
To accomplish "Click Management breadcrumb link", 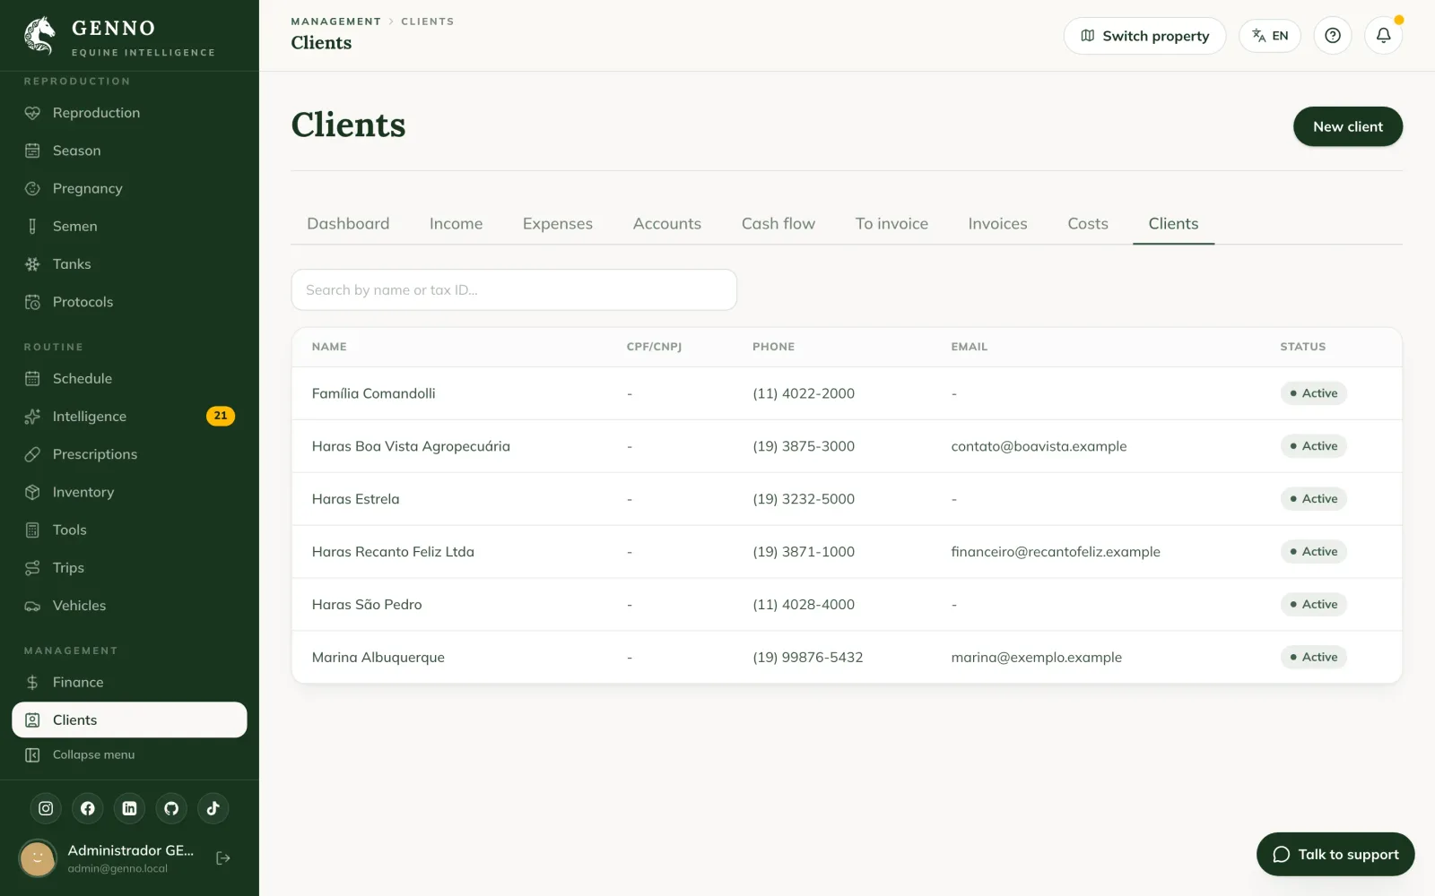I will coord(335,22).
